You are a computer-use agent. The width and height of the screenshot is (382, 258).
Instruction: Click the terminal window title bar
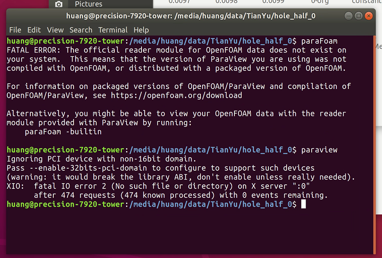[x=191, y=16]
